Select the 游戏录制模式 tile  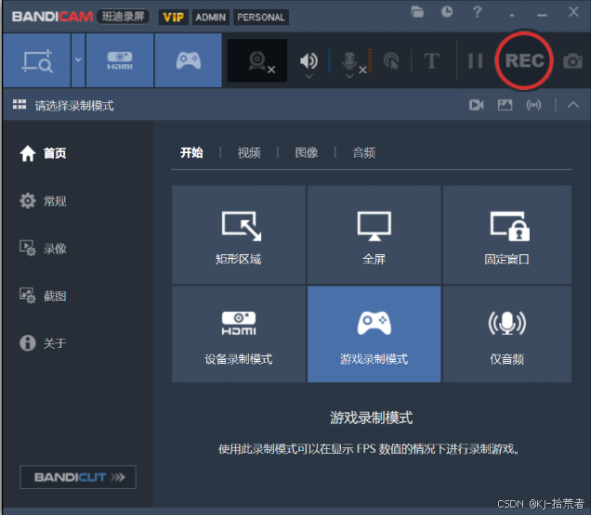pos(374,334)
